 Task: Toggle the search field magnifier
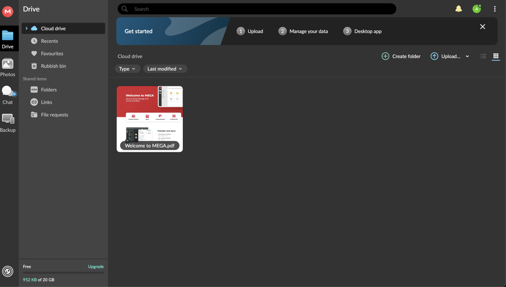tap(124, 9)
